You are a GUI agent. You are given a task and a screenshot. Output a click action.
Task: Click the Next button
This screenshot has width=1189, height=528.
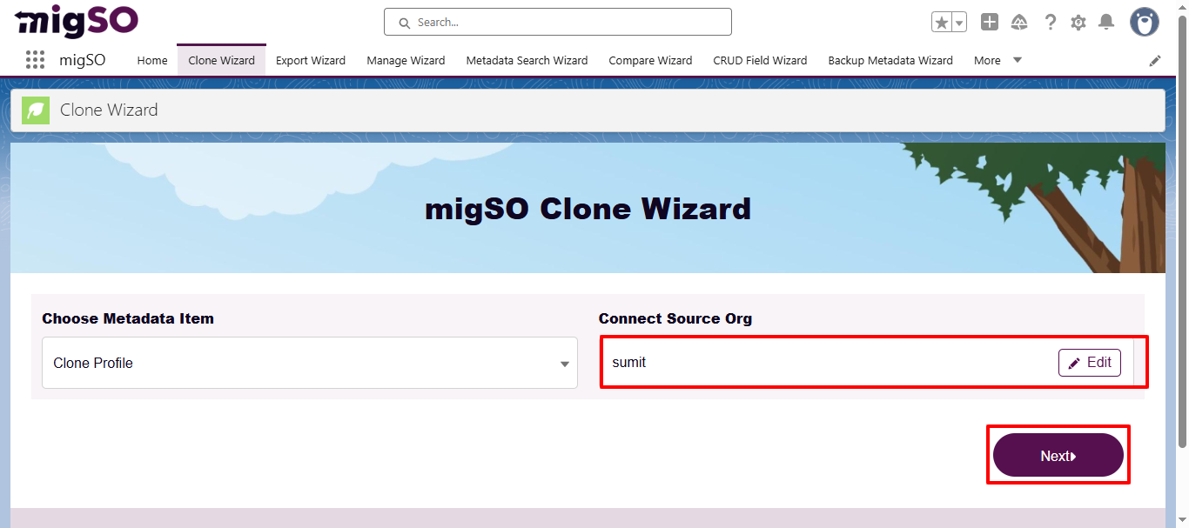1058,456
